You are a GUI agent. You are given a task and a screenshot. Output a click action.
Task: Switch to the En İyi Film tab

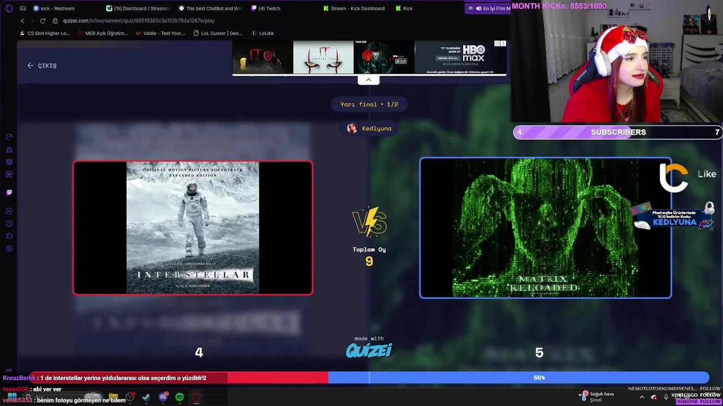tap(489, 8)
